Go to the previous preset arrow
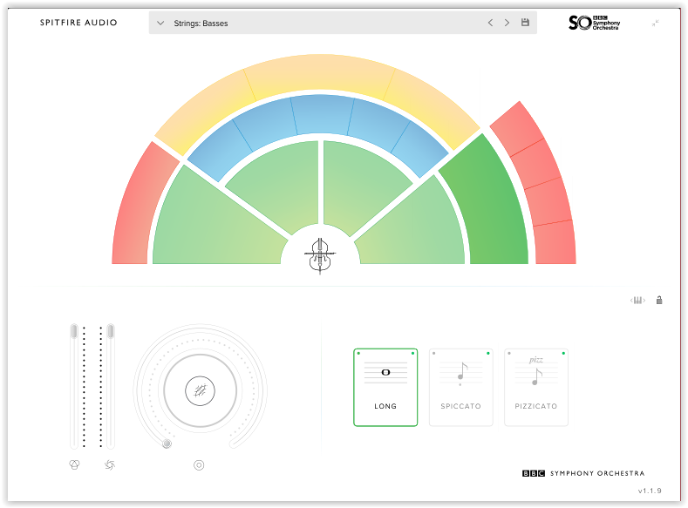Viewport: 688px width, 508px height. 490,23
